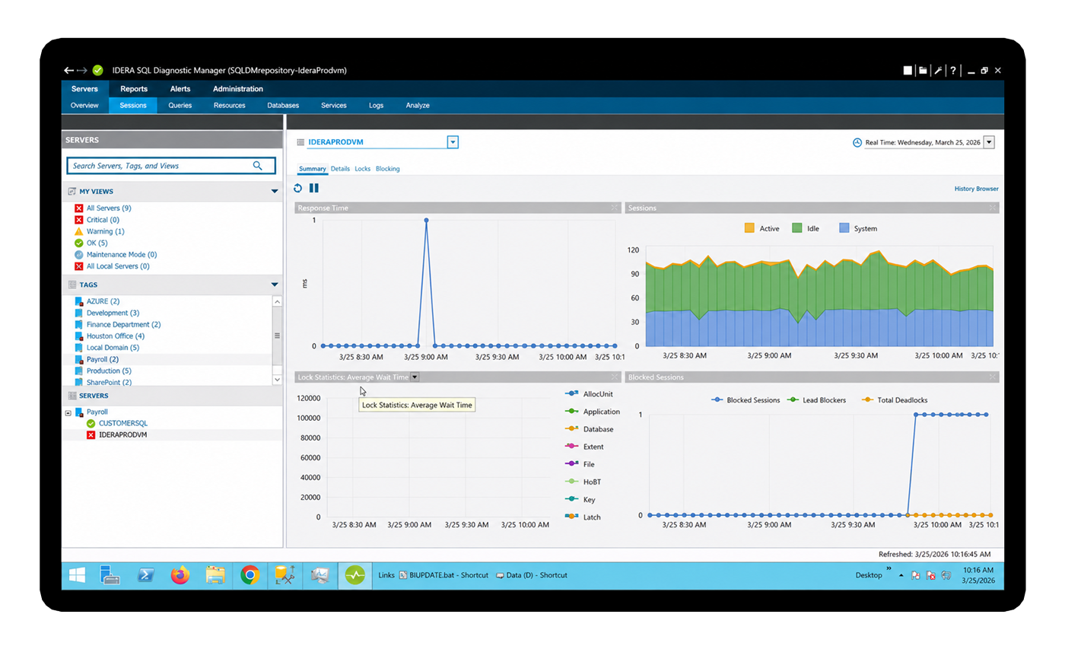The width and height of the screenshot is (1065, 649).
Task: Open the monitor chart app in taskbar
Action: [x=319, y=575]
